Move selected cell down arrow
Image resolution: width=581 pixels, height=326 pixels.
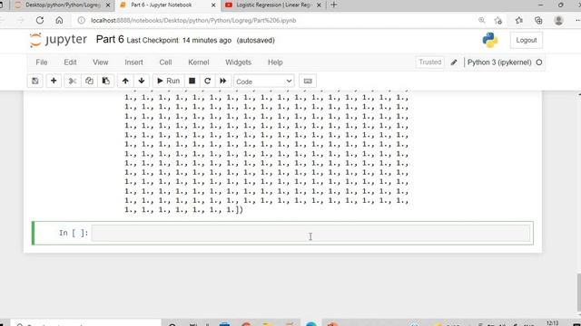click(142, 81)
